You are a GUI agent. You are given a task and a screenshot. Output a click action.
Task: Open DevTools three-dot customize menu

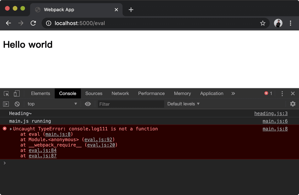[x=282, y=94]
